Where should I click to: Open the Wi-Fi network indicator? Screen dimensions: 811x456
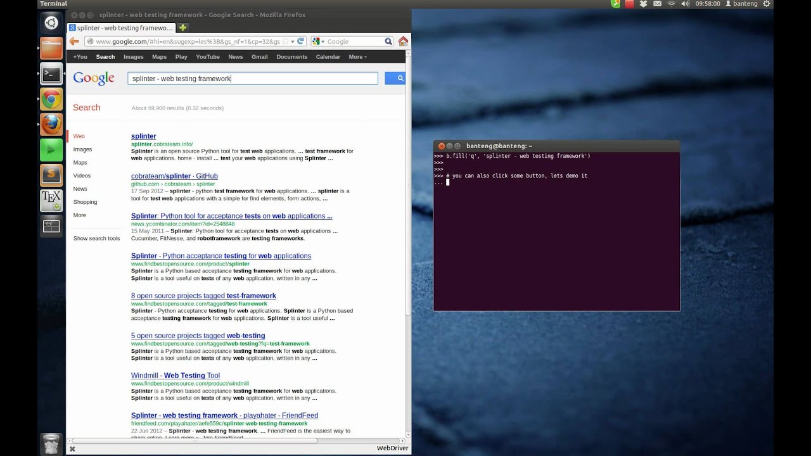672,4
